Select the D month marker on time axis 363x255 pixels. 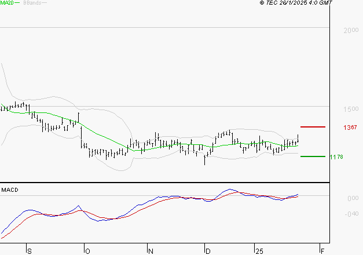click(x=207, y=251)
